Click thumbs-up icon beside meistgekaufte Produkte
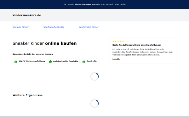The height and width of the screenshot is (118, 189). point(50,61)
